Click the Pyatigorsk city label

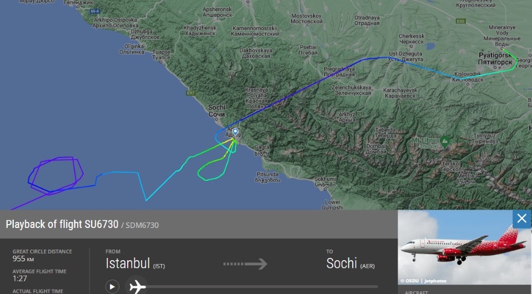point(495,59)
